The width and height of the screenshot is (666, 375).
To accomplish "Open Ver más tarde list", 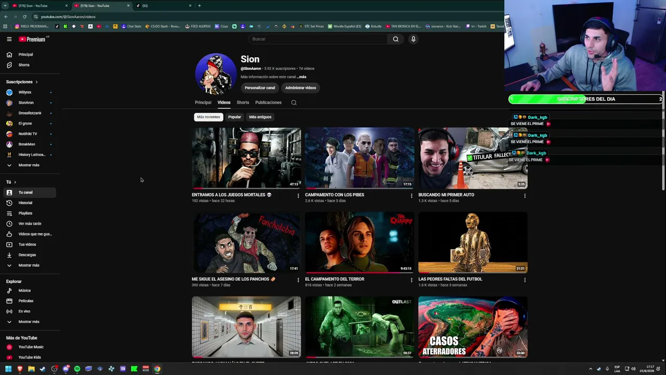I will coord(29,223).
